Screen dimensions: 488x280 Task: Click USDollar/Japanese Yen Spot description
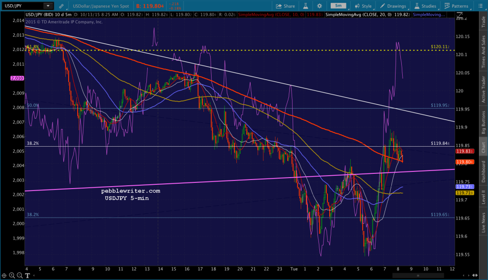(x=101, y=6)
